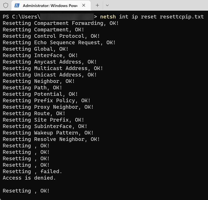The width and height of the screenshot is (208, 200).
Task: Open a new tab with plus button
Action: click(x=97, y=5)
